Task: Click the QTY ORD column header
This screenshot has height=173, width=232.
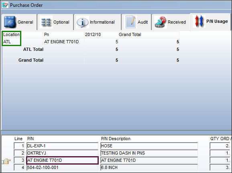Action: pos(220,139)
